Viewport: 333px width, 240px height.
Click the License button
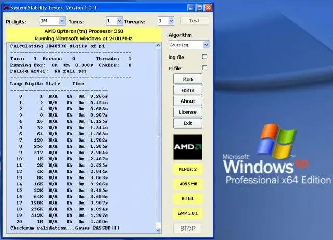click(x=188, y=112)
